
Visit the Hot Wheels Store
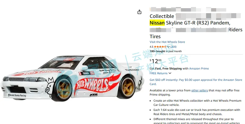(x=167, y=42)
